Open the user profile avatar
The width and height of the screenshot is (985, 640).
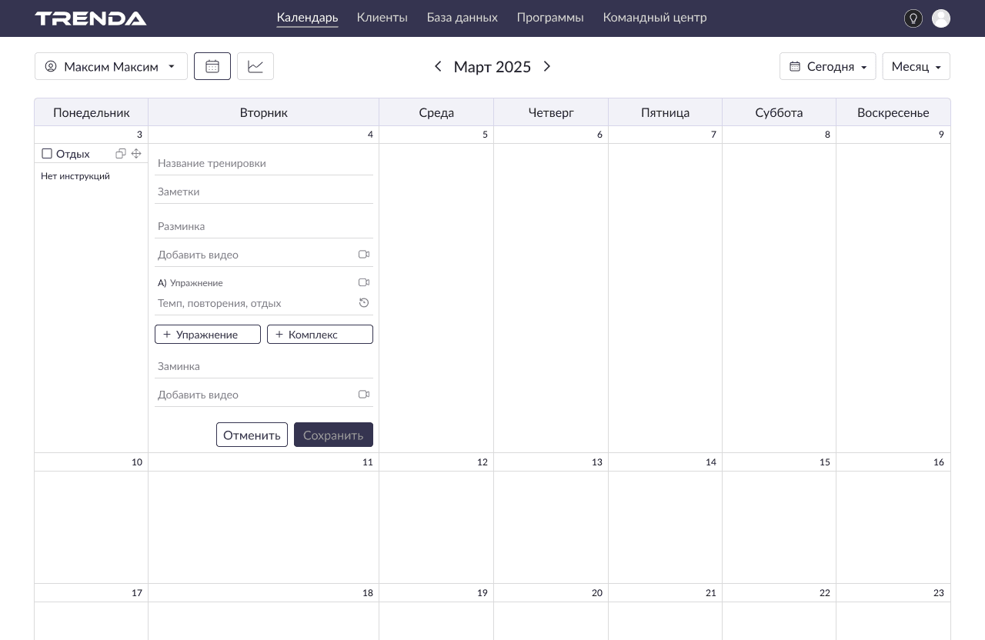pyautogui.click(x=940, y=18)
